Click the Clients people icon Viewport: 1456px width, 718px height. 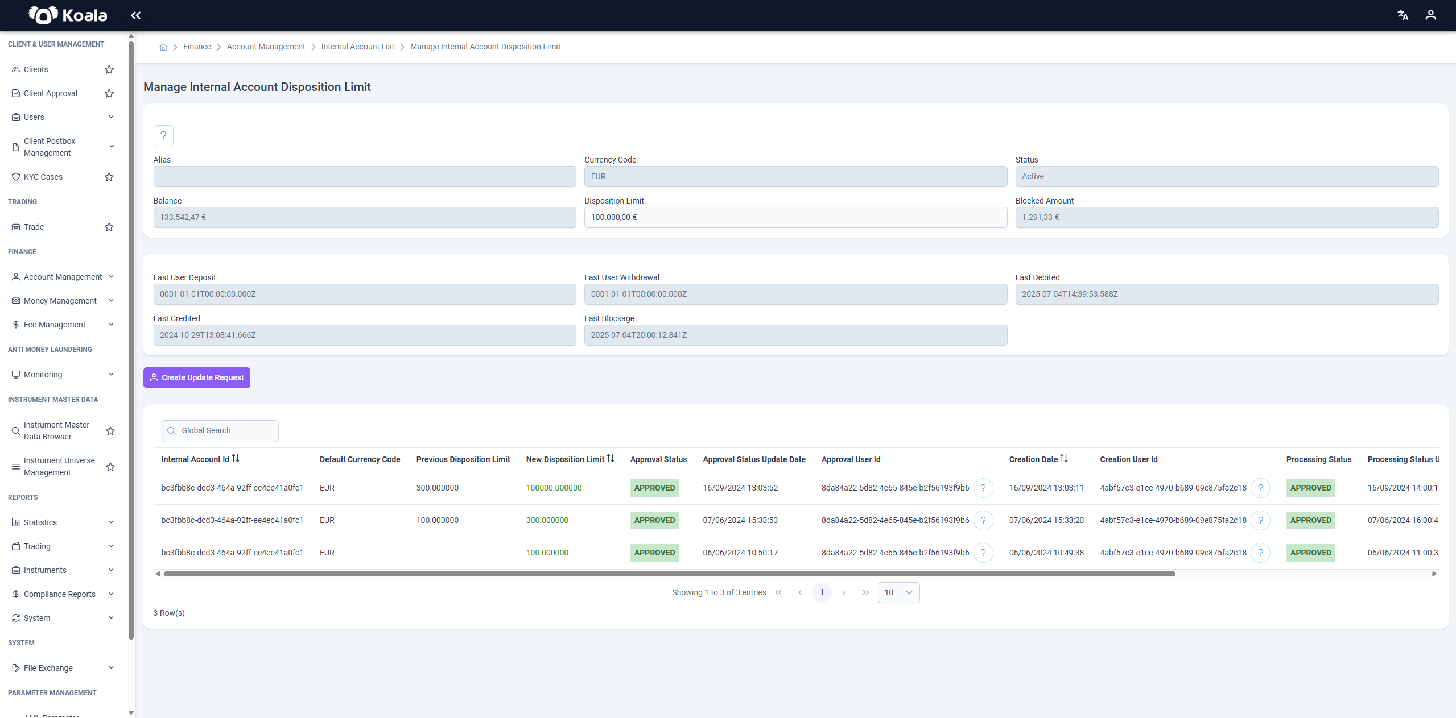pos(16,69)
